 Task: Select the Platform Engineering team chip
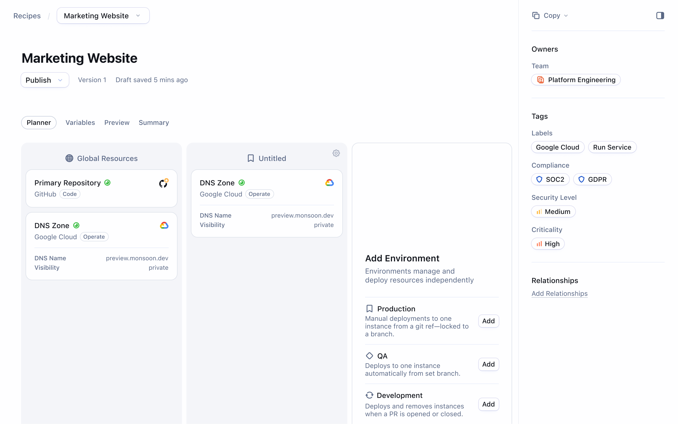click(x=575, y=80)
